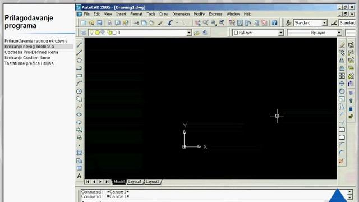Viewport: 359px width, 202px height.
Task: Click the Layer Lock padlock icon
Action: (351, 108)
